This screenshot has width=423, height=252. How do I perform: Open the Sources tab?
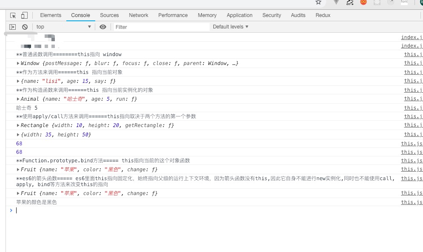pos(109,15)
